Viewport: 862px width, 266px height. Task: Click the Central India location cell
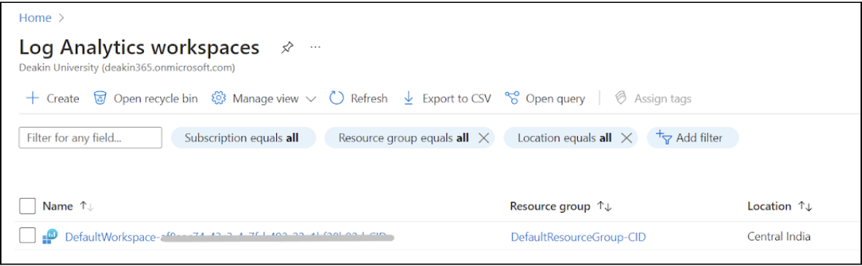779,236
